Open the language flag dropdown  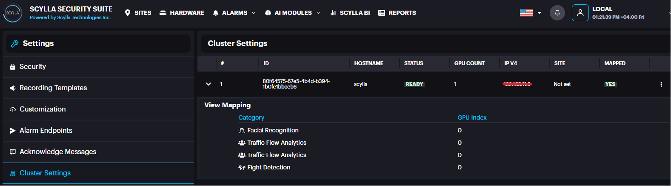[x=530, y=13]
